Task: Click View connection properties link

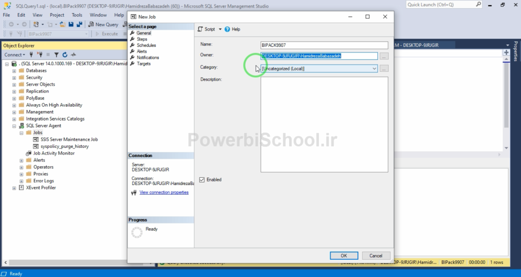Action: pyautogui.click(x=164, y=193)
